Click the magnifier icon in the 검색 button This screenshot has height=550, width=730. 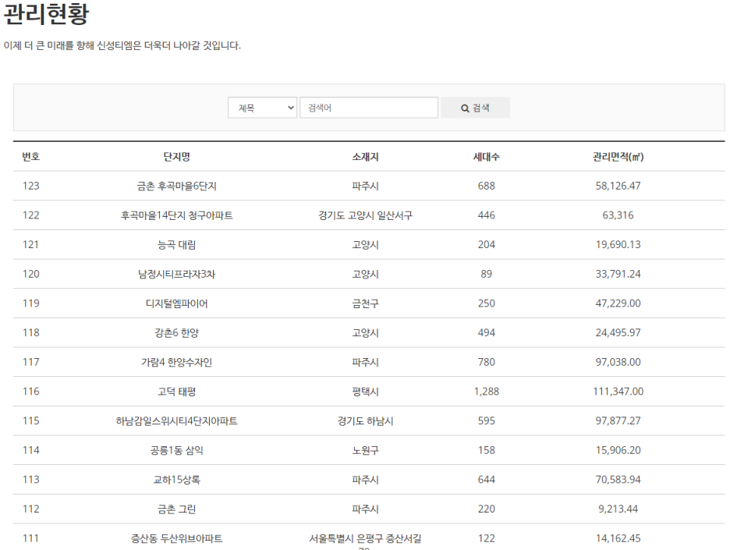pyautogui.click(x=465, y=108)
